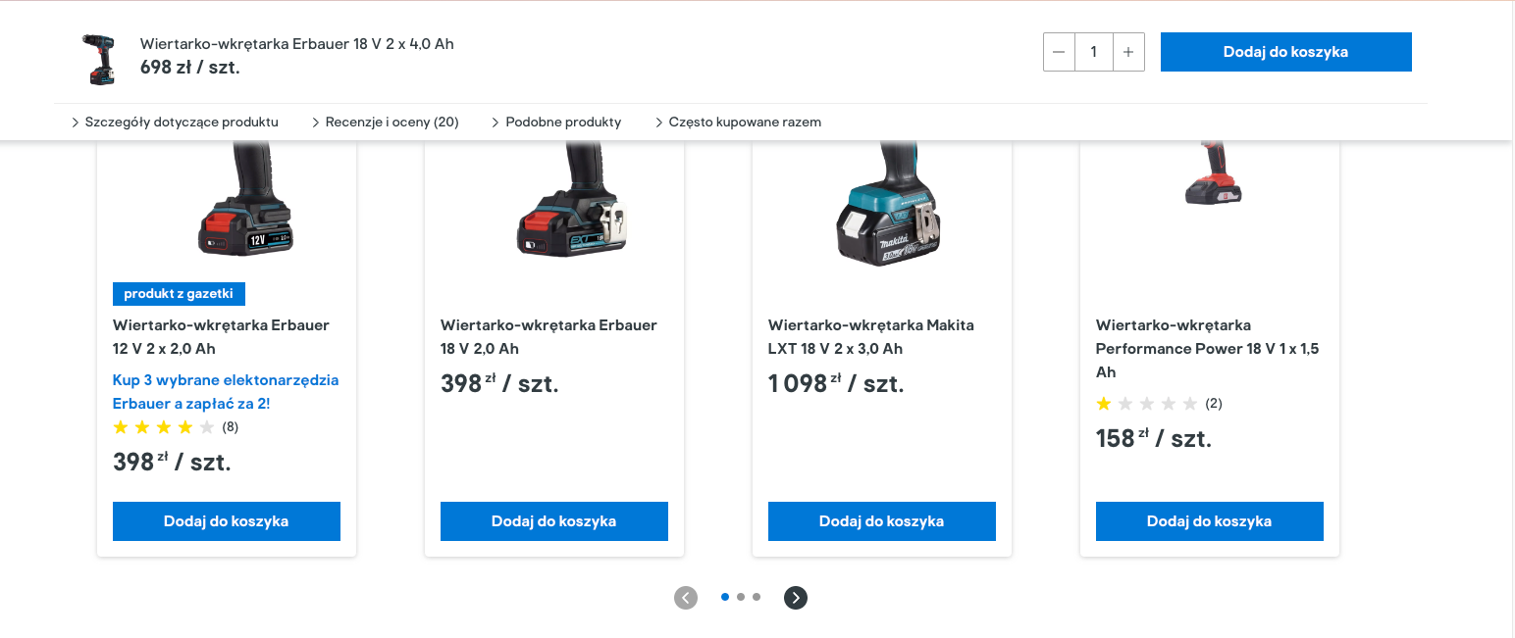
Task: Select the second carousel pagination dot
Action: (x=741, y=597)
